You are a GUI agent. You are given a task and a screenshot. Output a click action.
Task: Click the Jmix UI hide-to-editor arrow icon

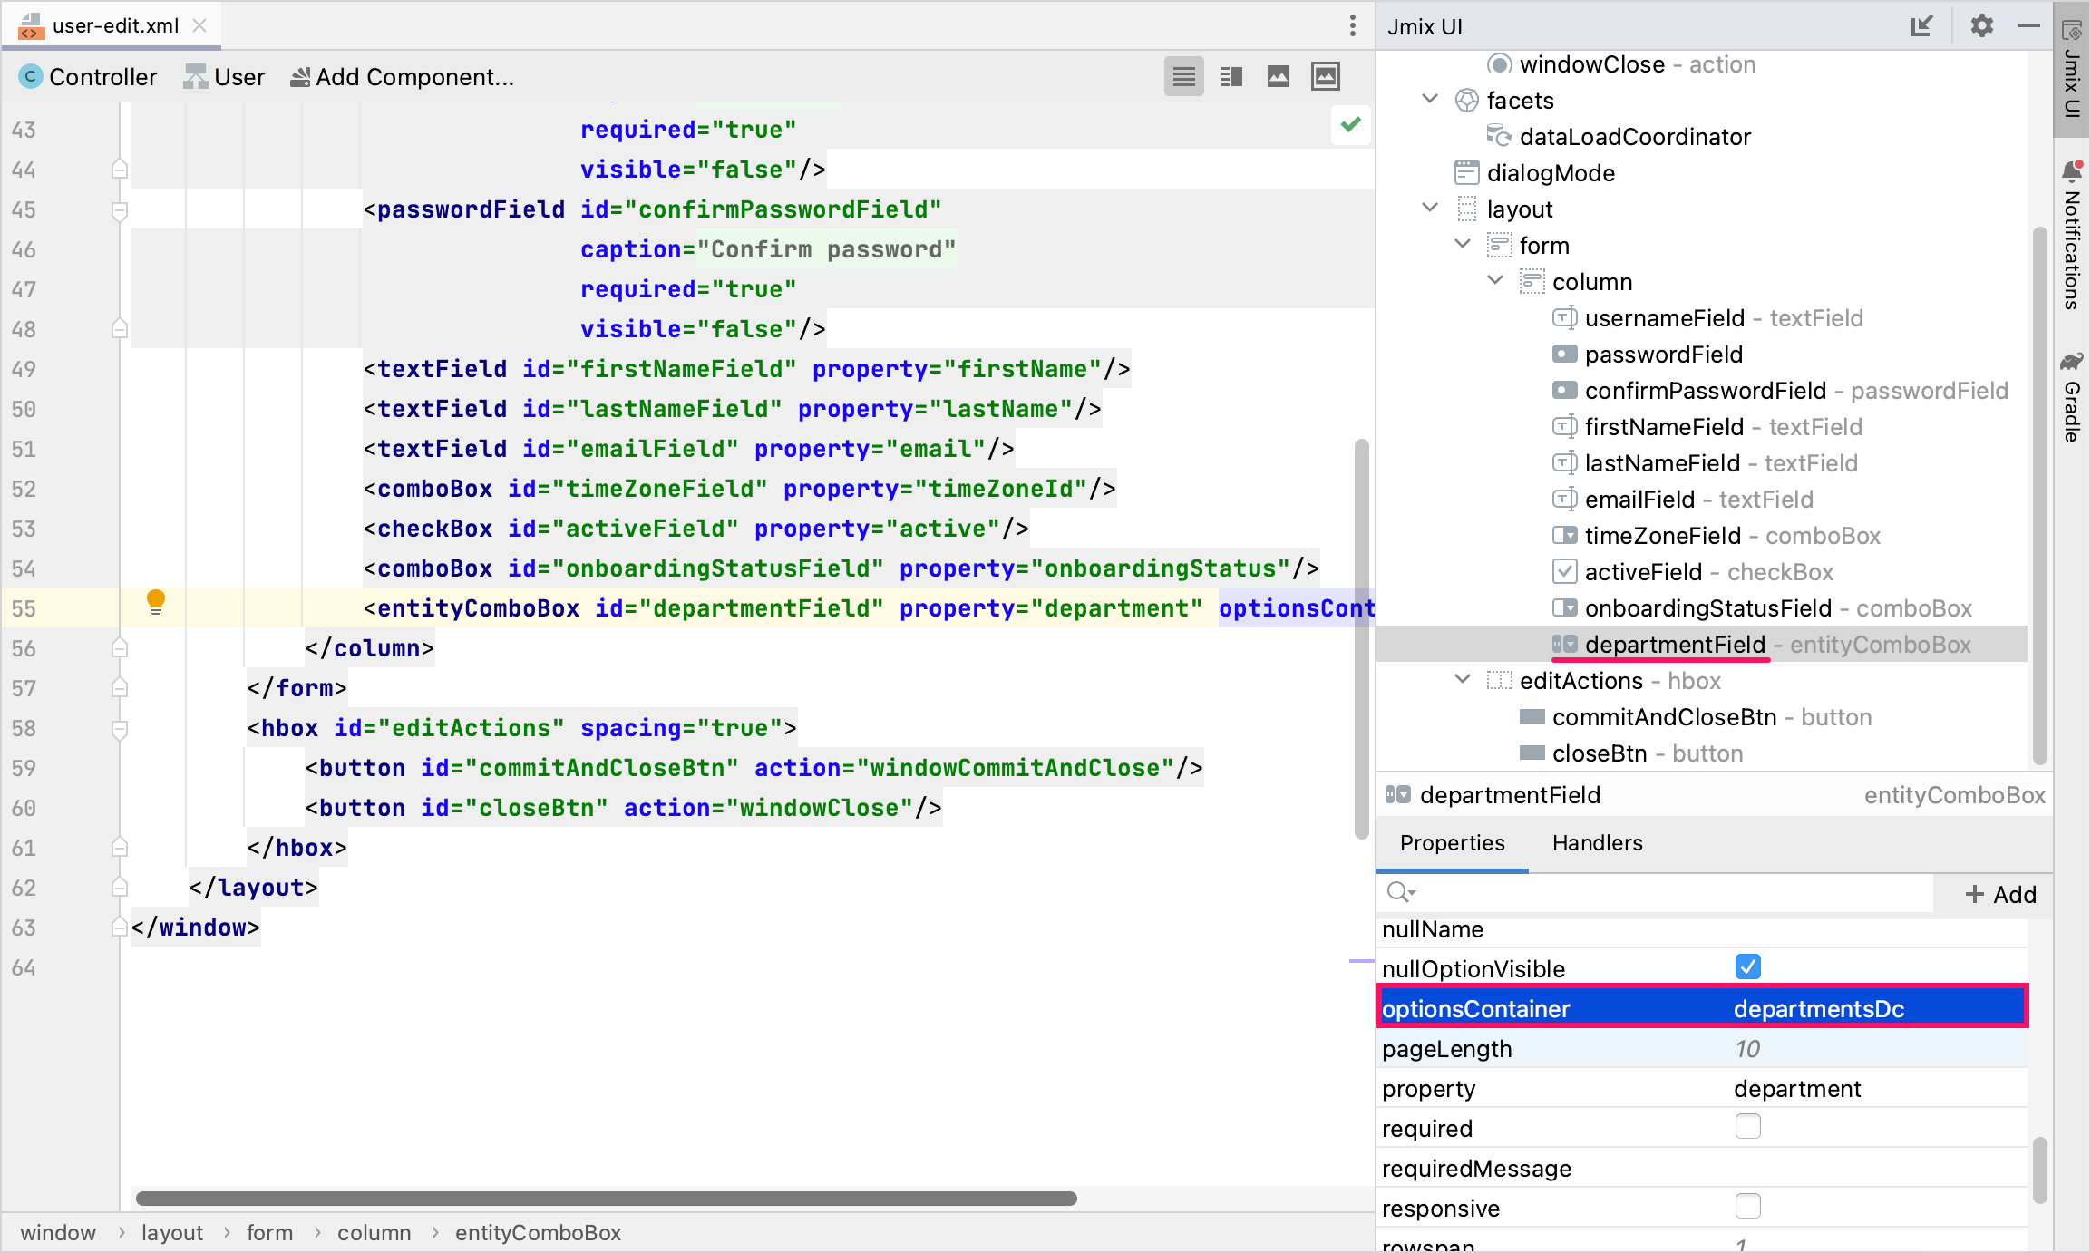point(1921,25)
